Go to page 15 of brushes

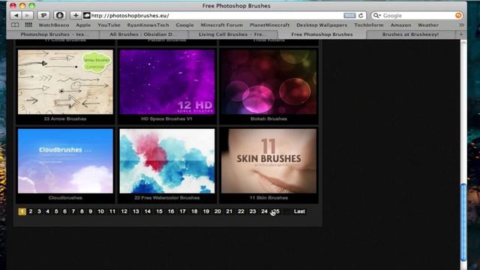click(x=160, y=211)
